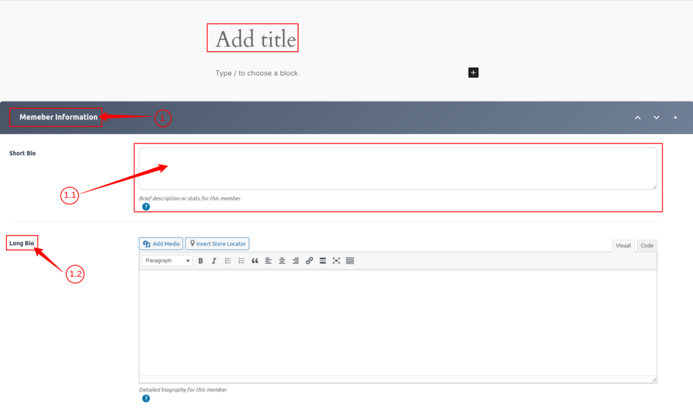
Task: Move Member Information panel down
Action: point(656,118)
